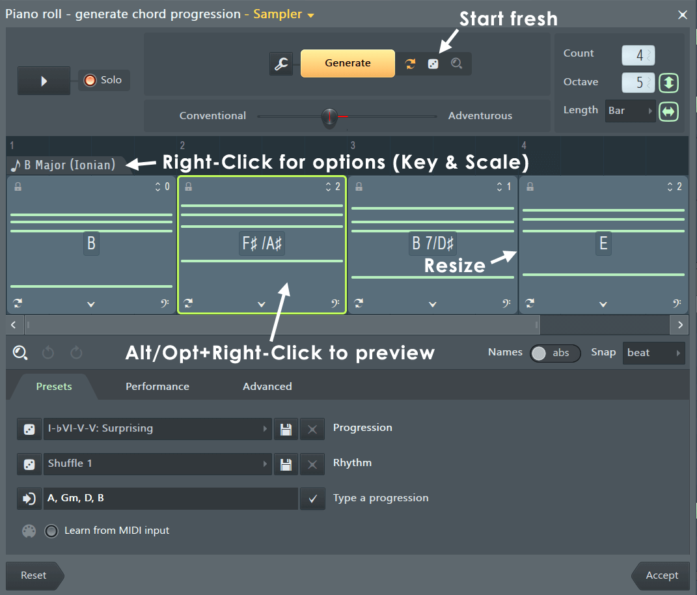Viewport: 697px width, 595px height.
Task: Switch the Names toggle from abs
Action: (554, 353)
